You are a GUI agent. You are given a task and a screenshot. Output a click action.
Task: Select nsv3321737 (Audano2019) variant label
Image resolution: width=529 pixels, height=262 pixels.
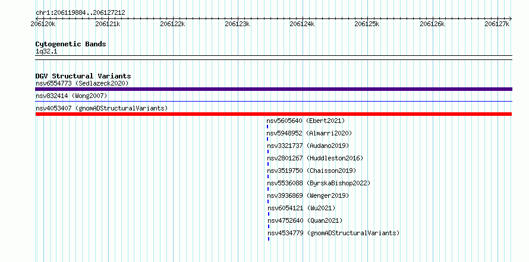click(x=308, y=146)
